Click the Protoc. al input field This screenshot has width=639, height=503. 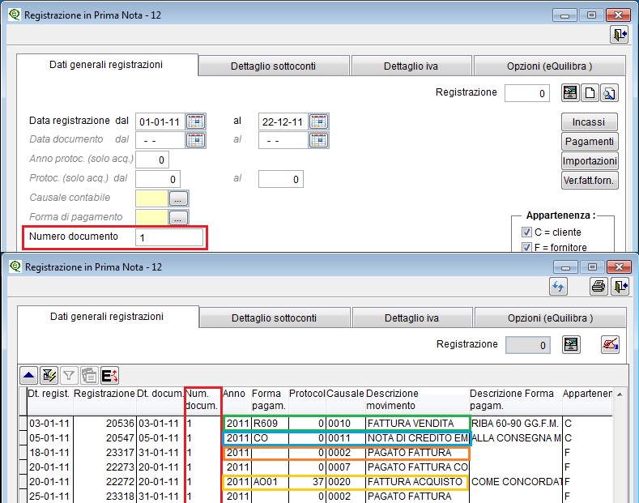(x=281, y=179)
